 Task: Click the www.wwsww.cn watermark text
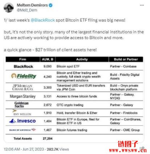[128, 150]
